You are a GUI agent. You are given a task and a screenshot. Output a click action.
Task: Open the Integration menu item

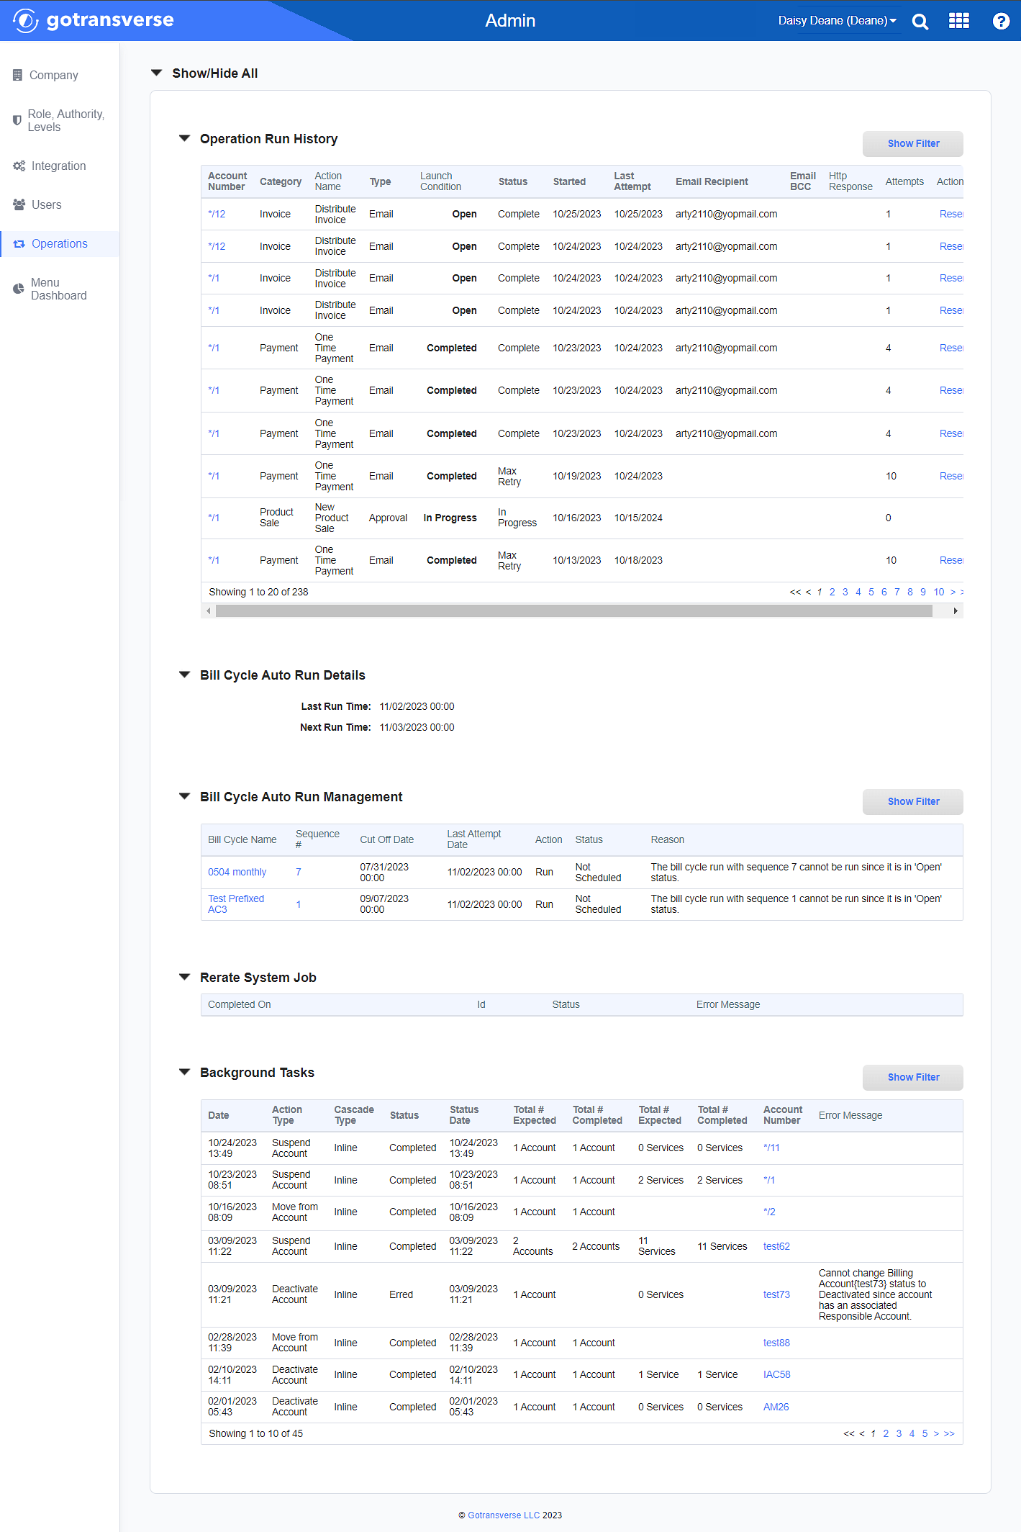(x=59, y=166)
